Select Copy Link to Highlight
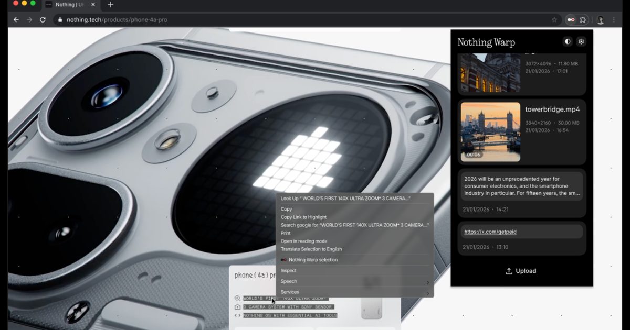This screenshot has width=630, height=330. 303,217
